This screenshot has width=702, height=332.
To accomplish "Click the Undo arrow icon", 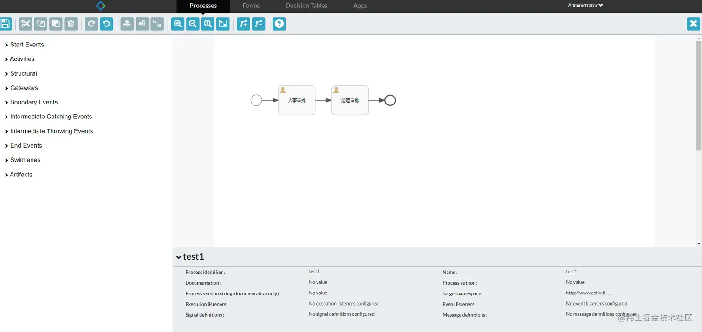I will [x=106, y=24].
